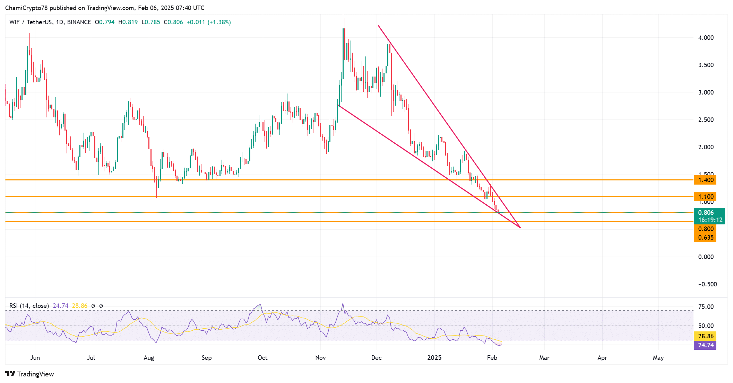This screenshot has height=383, width=733.
Task: Click the C0.806 close value in the header
Action: [173, 22]
